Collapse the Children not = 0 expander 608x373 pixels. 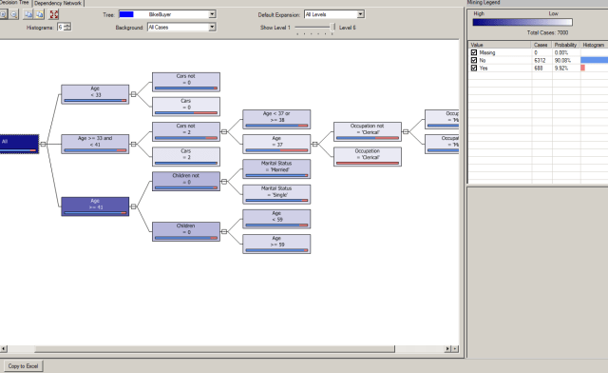pyautogui.click(x=224, y=182)
